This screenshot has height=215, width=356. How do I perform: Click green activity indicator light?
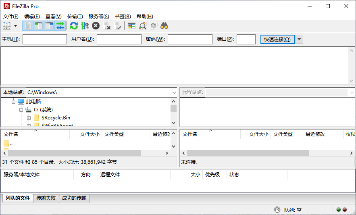click(x=339, y=209)
